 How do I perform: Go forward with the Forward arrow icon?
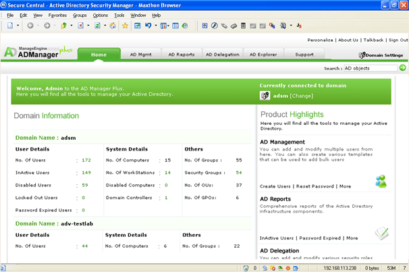[x=47, y=26]
